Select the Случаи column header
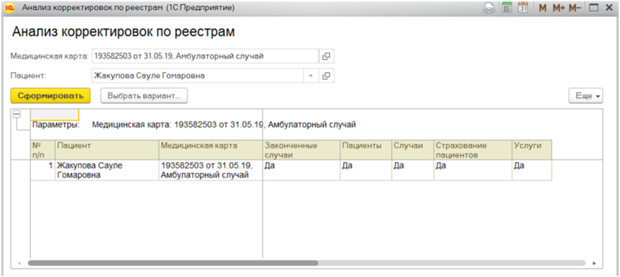The width and height of the screenshot is (620, 277). coord(413,150)
